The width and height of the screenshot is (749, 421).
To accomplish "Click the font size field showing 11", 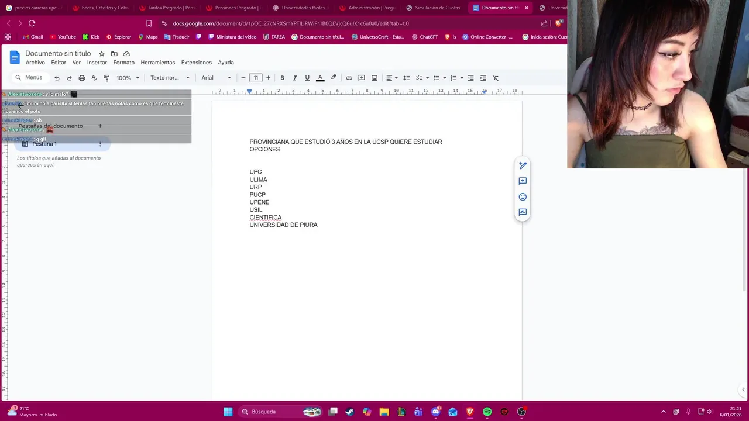I will pyautogui.click(x=256, y=78).
